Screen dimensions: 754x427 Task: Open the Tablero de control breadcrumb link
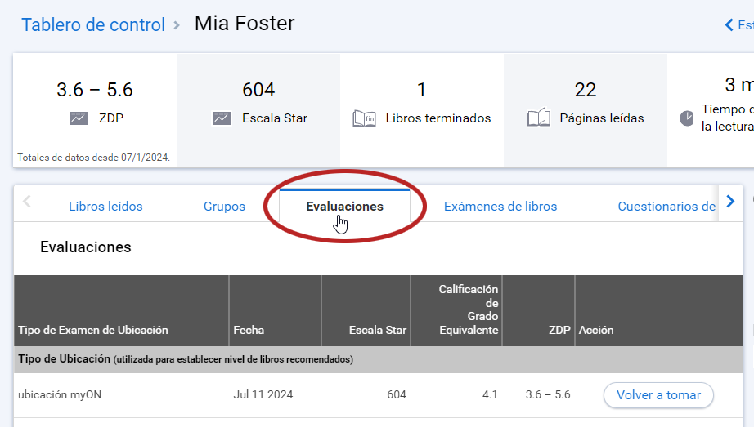click(x=93, y=24)
